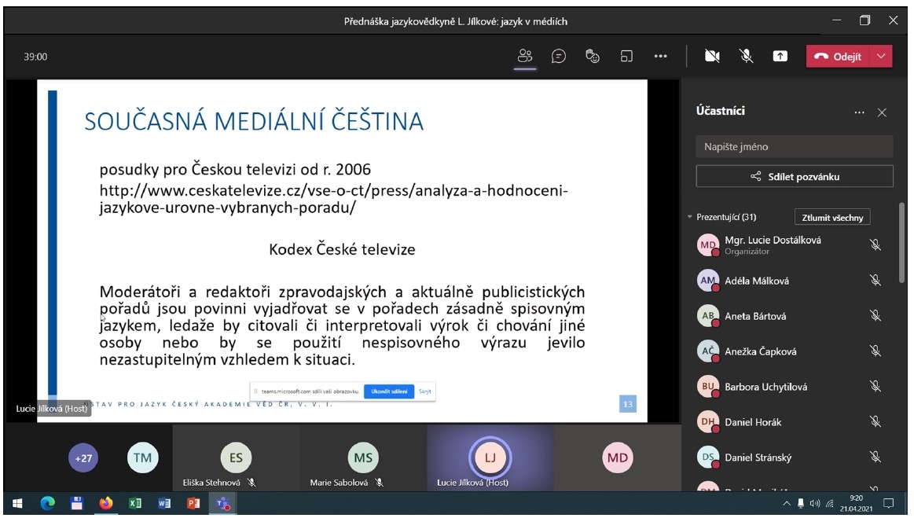Open volume control in system tray

pos(814,504)
